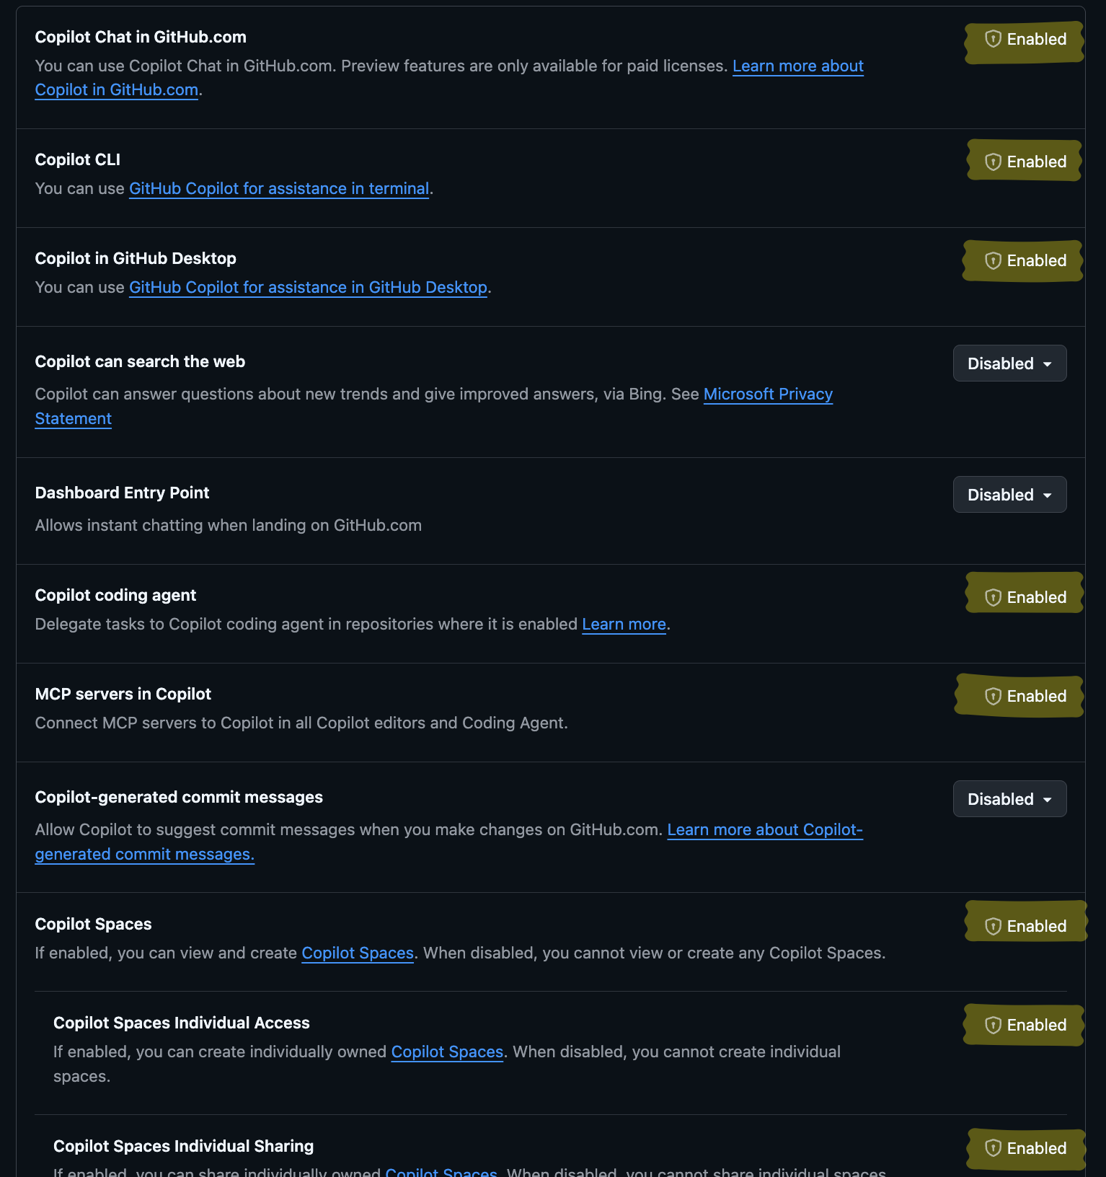1106x1177 pixels.
Task: Click shield icon for Copilot coding agent
Action: 993,597
